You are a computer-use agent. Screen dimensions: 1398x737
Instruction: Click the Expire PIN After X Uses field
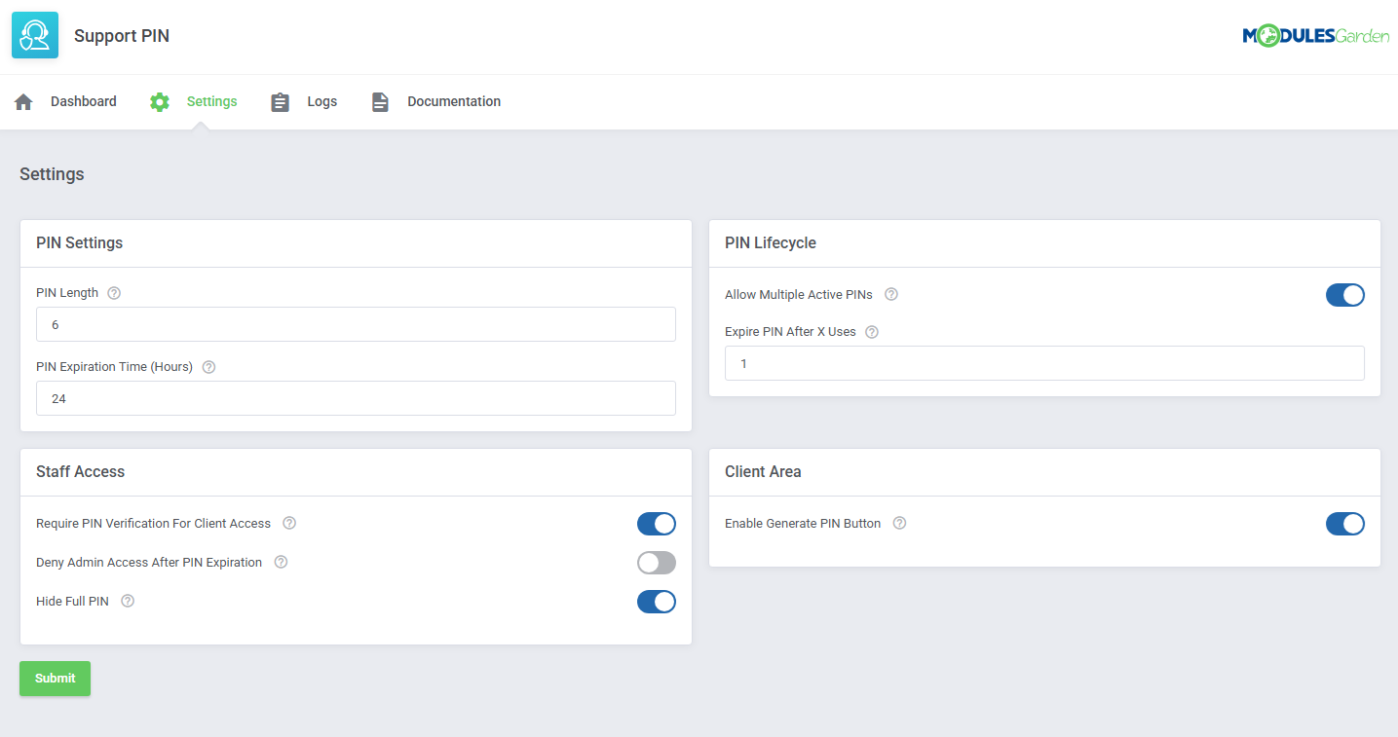[x=1044, y=363]
